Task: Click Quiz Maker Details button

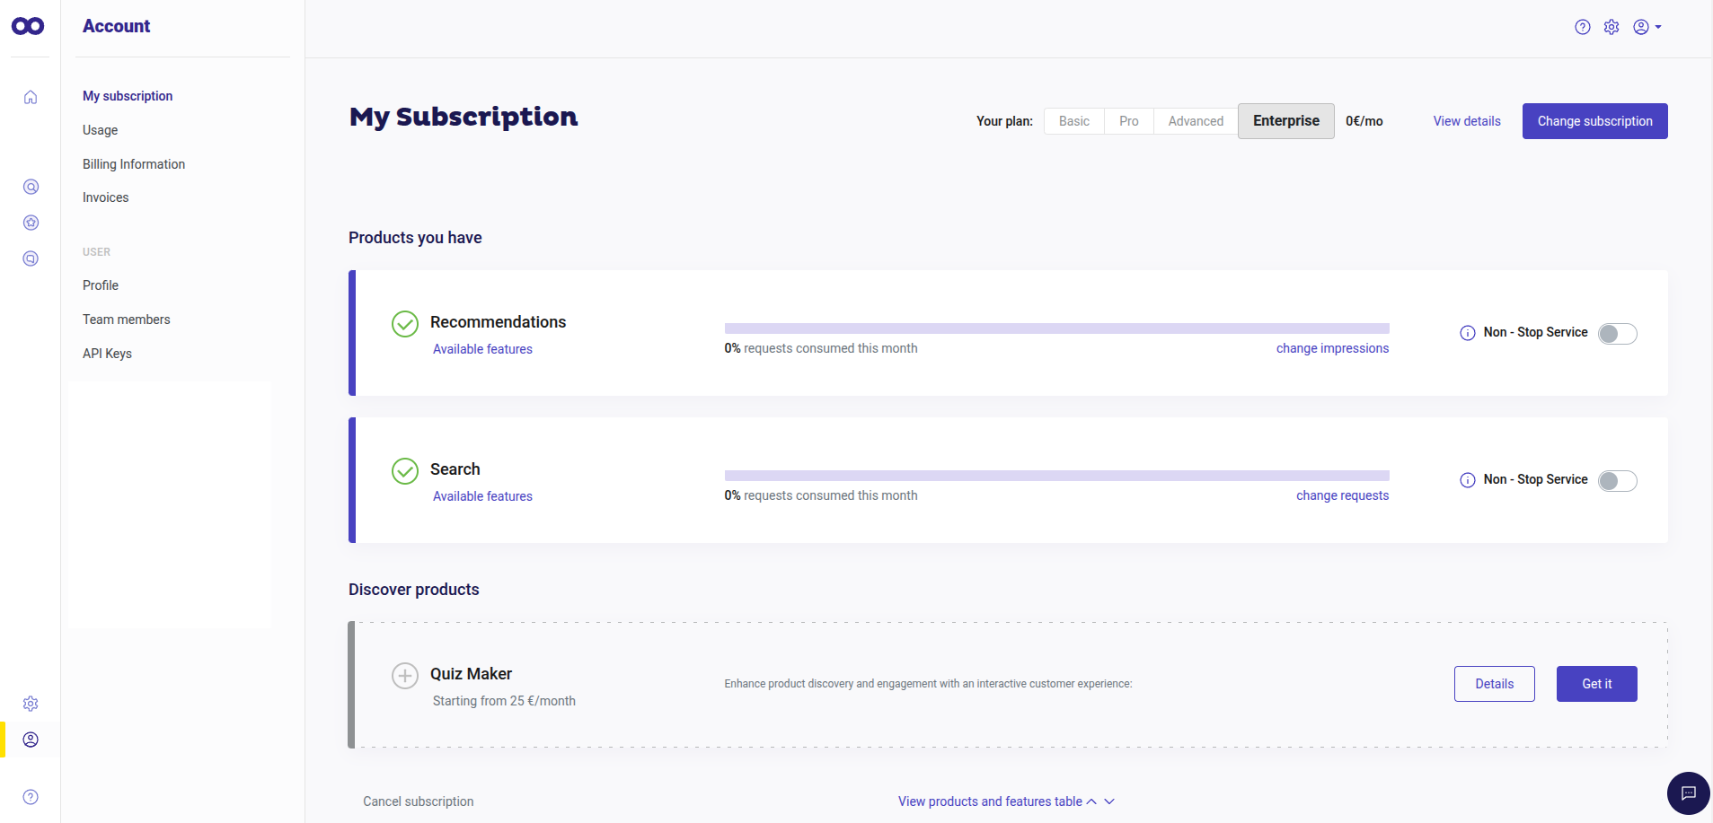Action: point(1495,684)
